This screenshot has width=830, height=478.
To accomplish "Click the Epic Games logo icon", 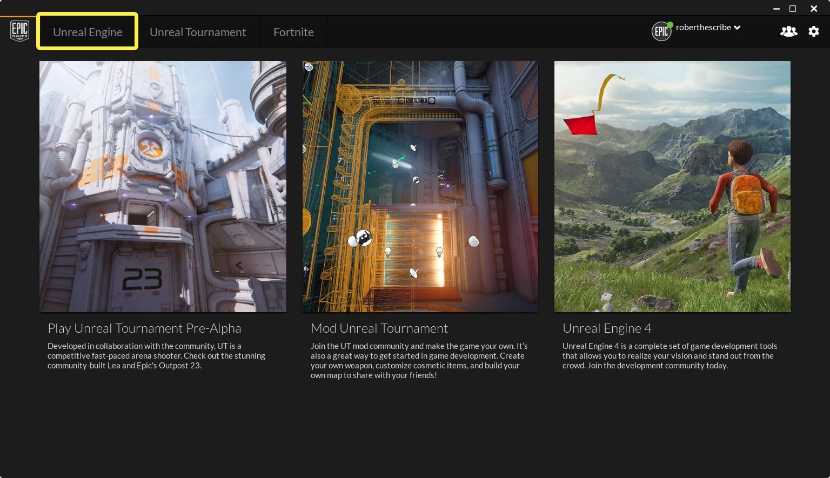I will point(20,31).
